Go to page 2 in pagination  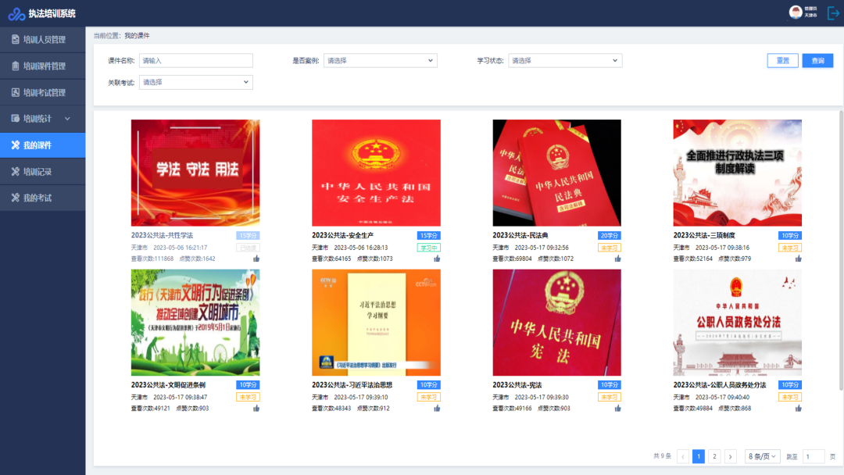coord(714,456)
